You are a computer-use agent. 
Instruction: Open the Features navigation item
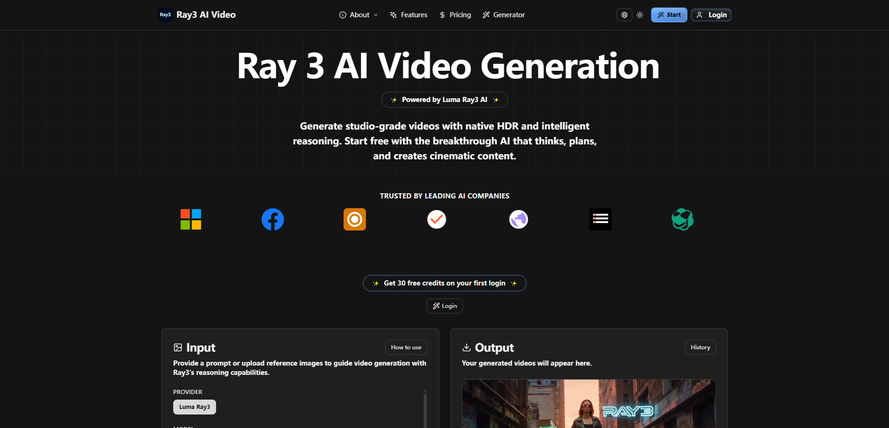pos(408,14)
